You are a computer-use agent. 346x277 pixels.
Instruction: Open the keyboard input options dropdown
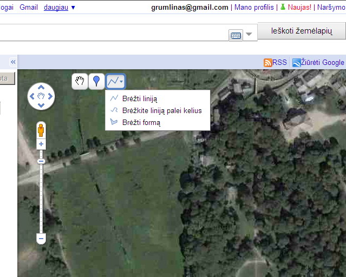pyautogui.click(x=249, y=35)
